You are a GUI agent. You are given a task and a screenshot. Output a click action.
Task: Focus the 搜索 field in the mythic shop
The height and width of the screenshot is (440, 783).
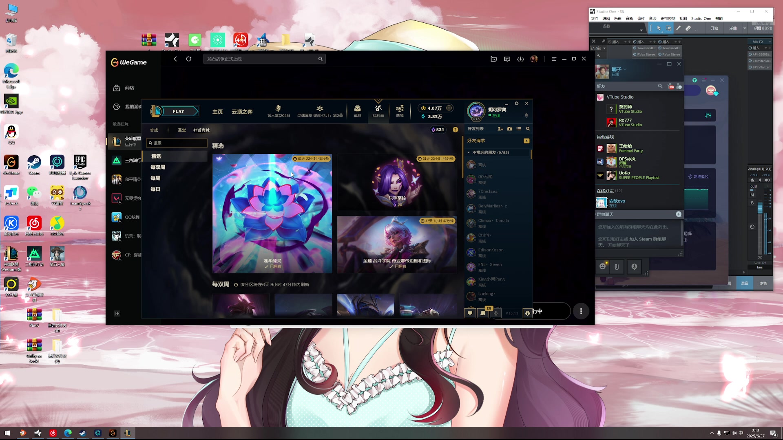click(x=177, y=143)
